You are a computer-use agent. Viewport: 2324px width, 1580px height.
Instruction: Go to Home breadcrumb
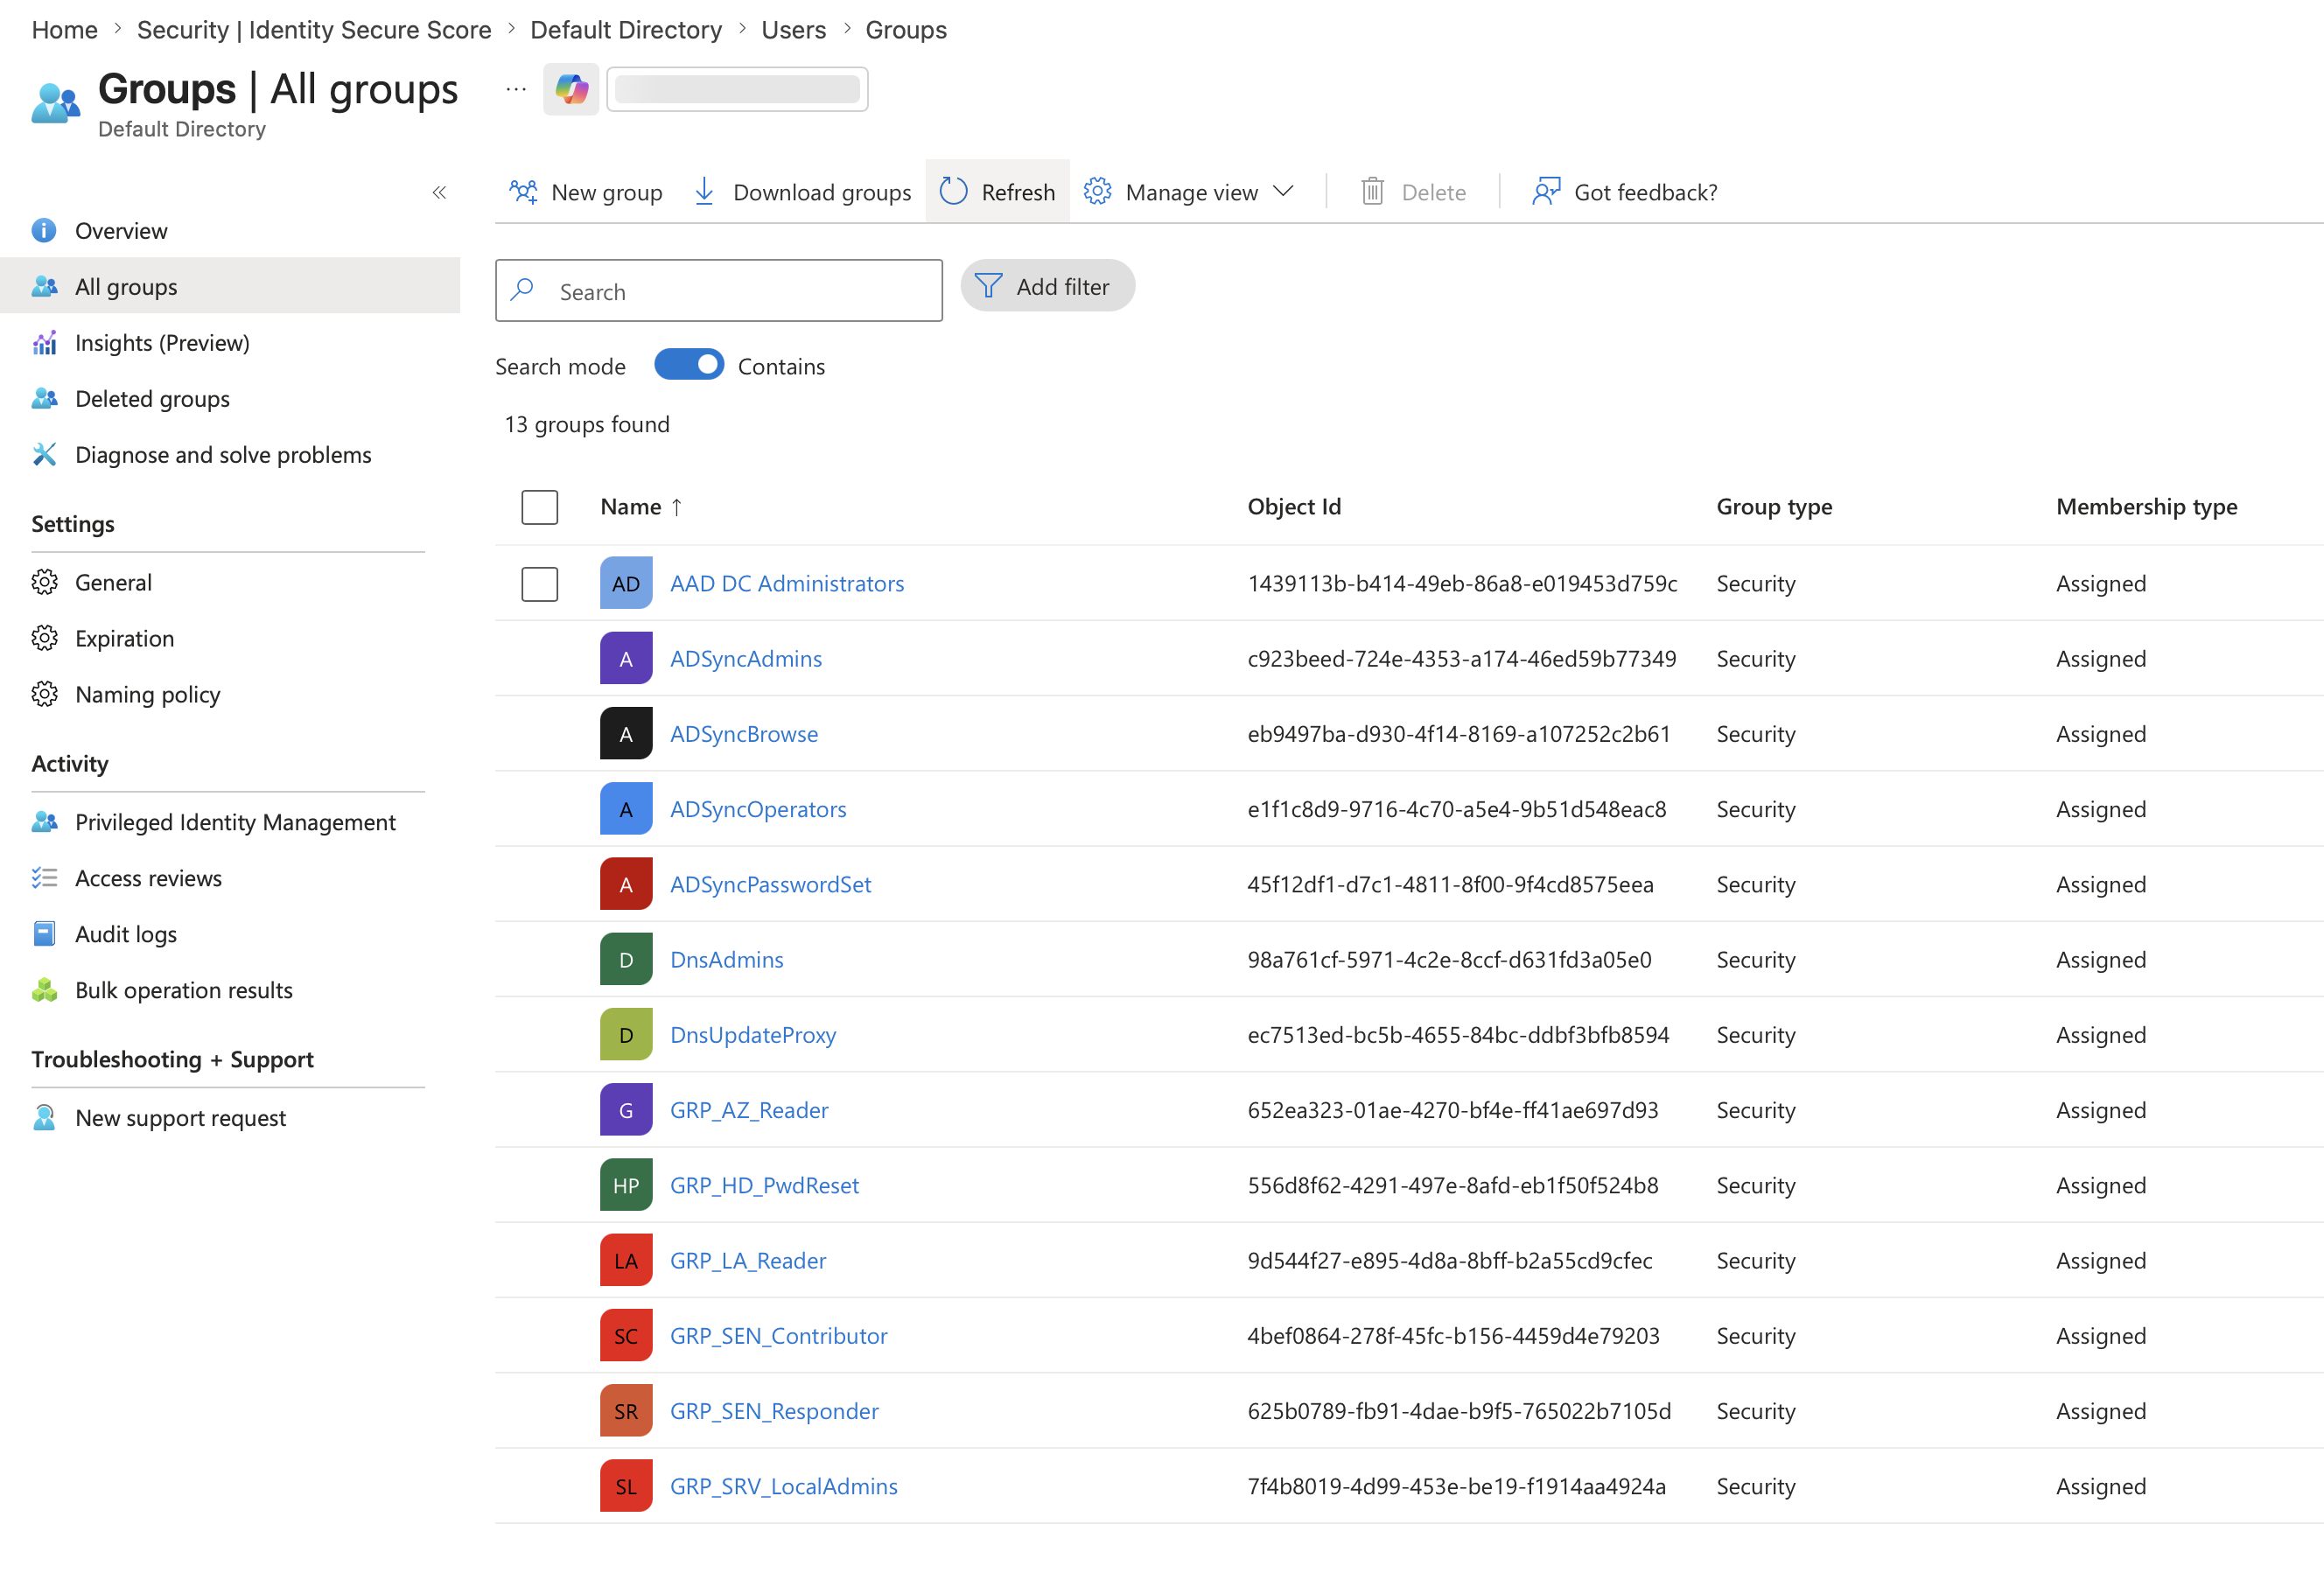(65, 30)
